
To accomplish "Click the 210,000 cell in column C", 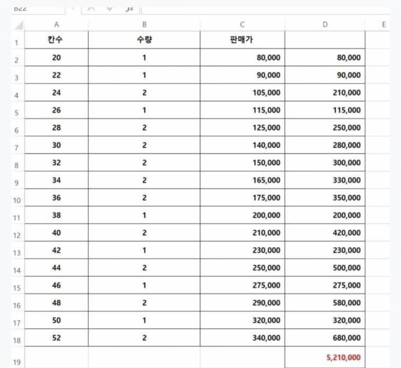I will (x=242, y=233).
